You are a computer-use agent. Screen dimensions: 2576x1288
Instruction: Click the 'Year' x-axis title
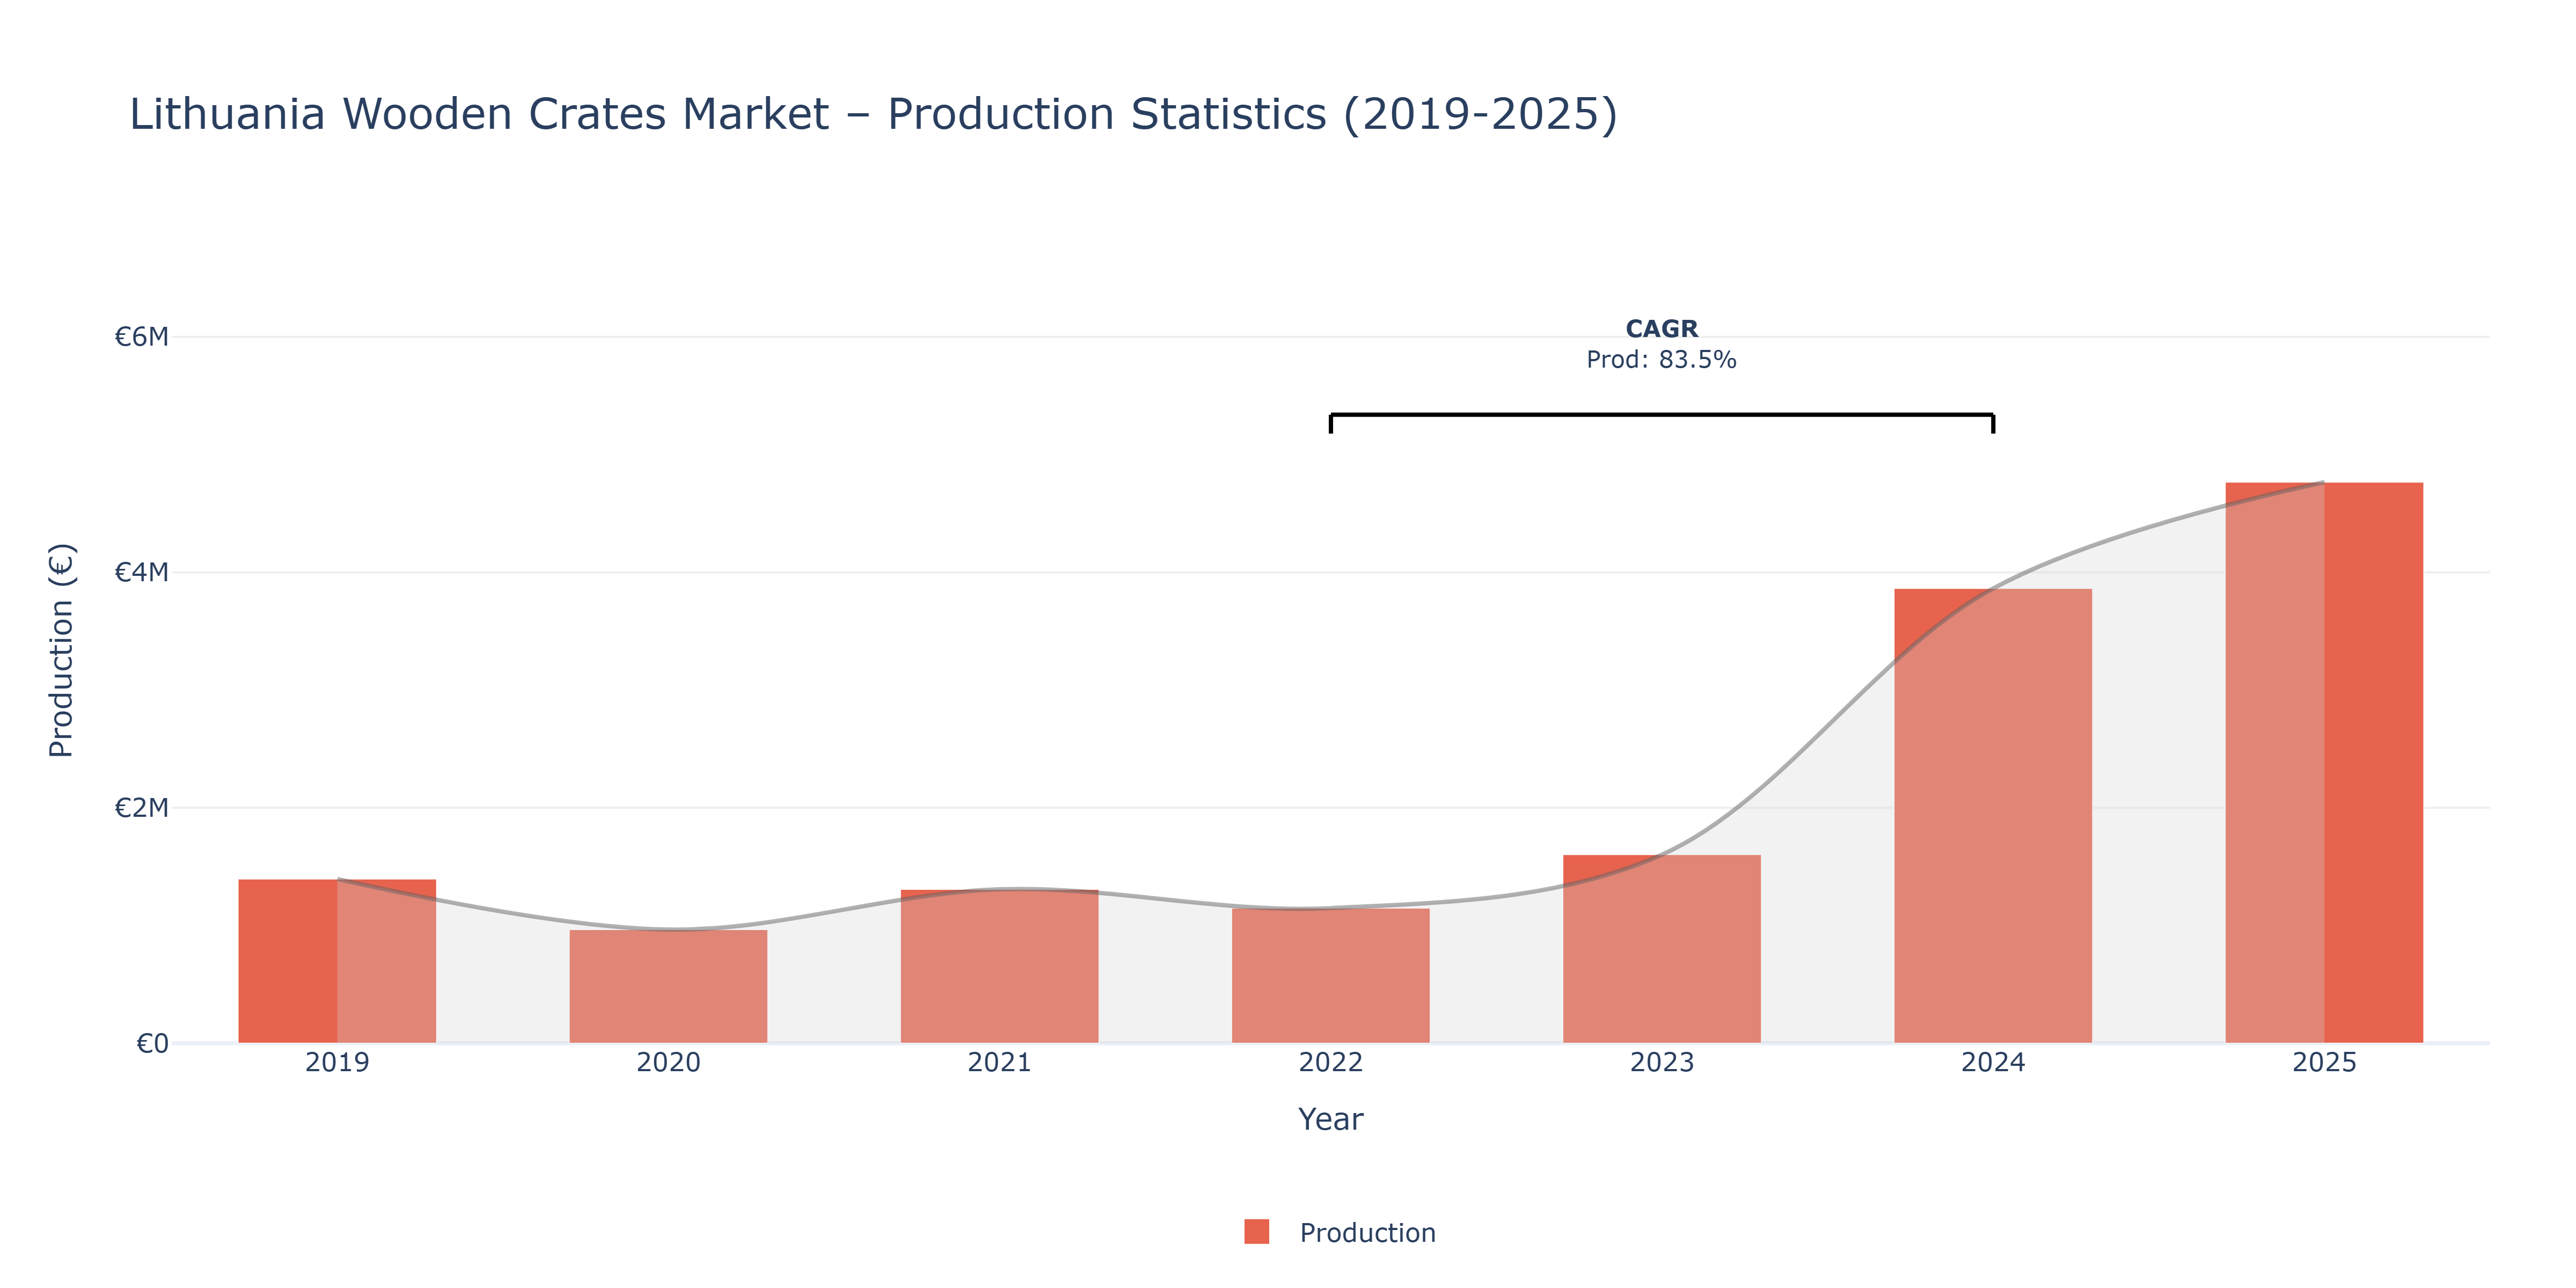coord(1330,1119)
